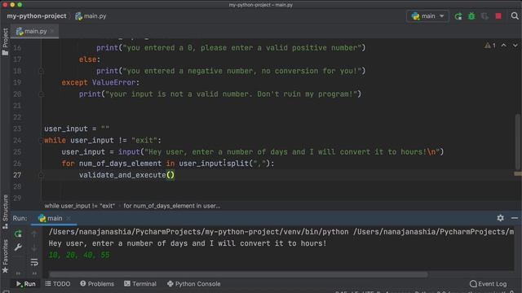Click the horizontal scrollbar in the Run console
Image resolution: width=522 pixels, height=293 pixels.
pyautogui.click(x=238, y=274)
